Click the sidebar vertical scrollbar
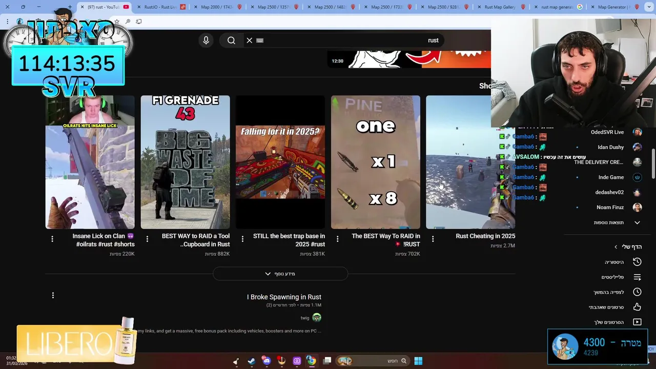The height and width of the screenshot is (369, 656). pos(653,164)
